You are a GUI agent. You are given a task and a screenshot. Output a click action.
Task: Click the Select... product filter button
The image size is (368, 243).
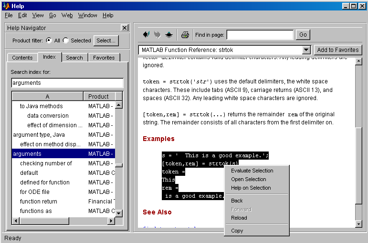pos(106,40)
